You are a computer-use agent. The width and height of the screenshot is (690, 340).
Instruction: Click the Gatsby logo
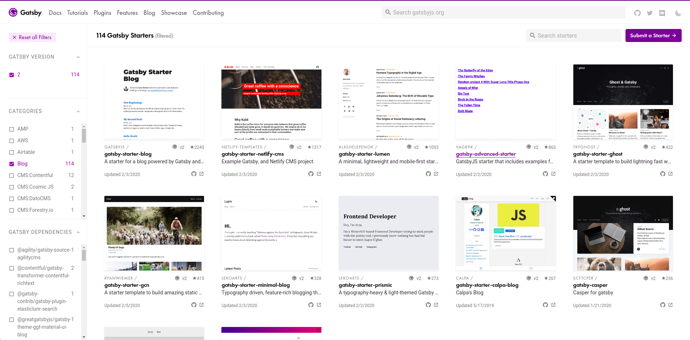[x=25, y=13]
